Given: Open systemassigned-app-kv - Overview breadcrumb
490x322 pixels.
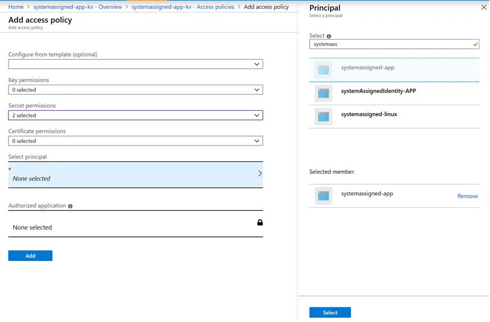Looking at the screenshot, I should coord(77,7).
